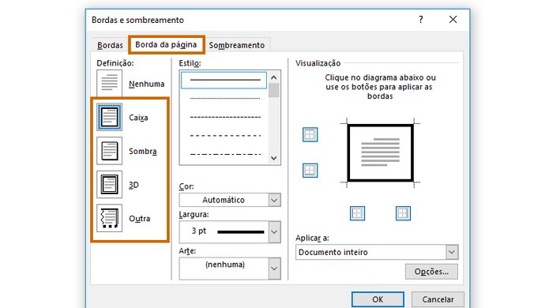Toggle the right border button in preview

coord(403,213)
